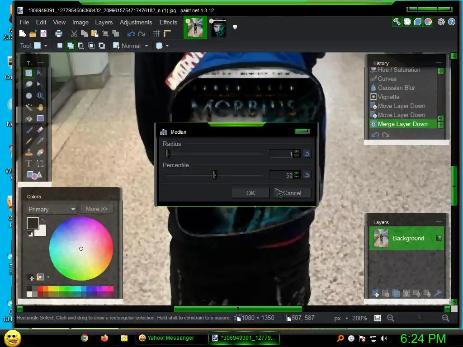Select the Eraser tool

pos(40,130)
